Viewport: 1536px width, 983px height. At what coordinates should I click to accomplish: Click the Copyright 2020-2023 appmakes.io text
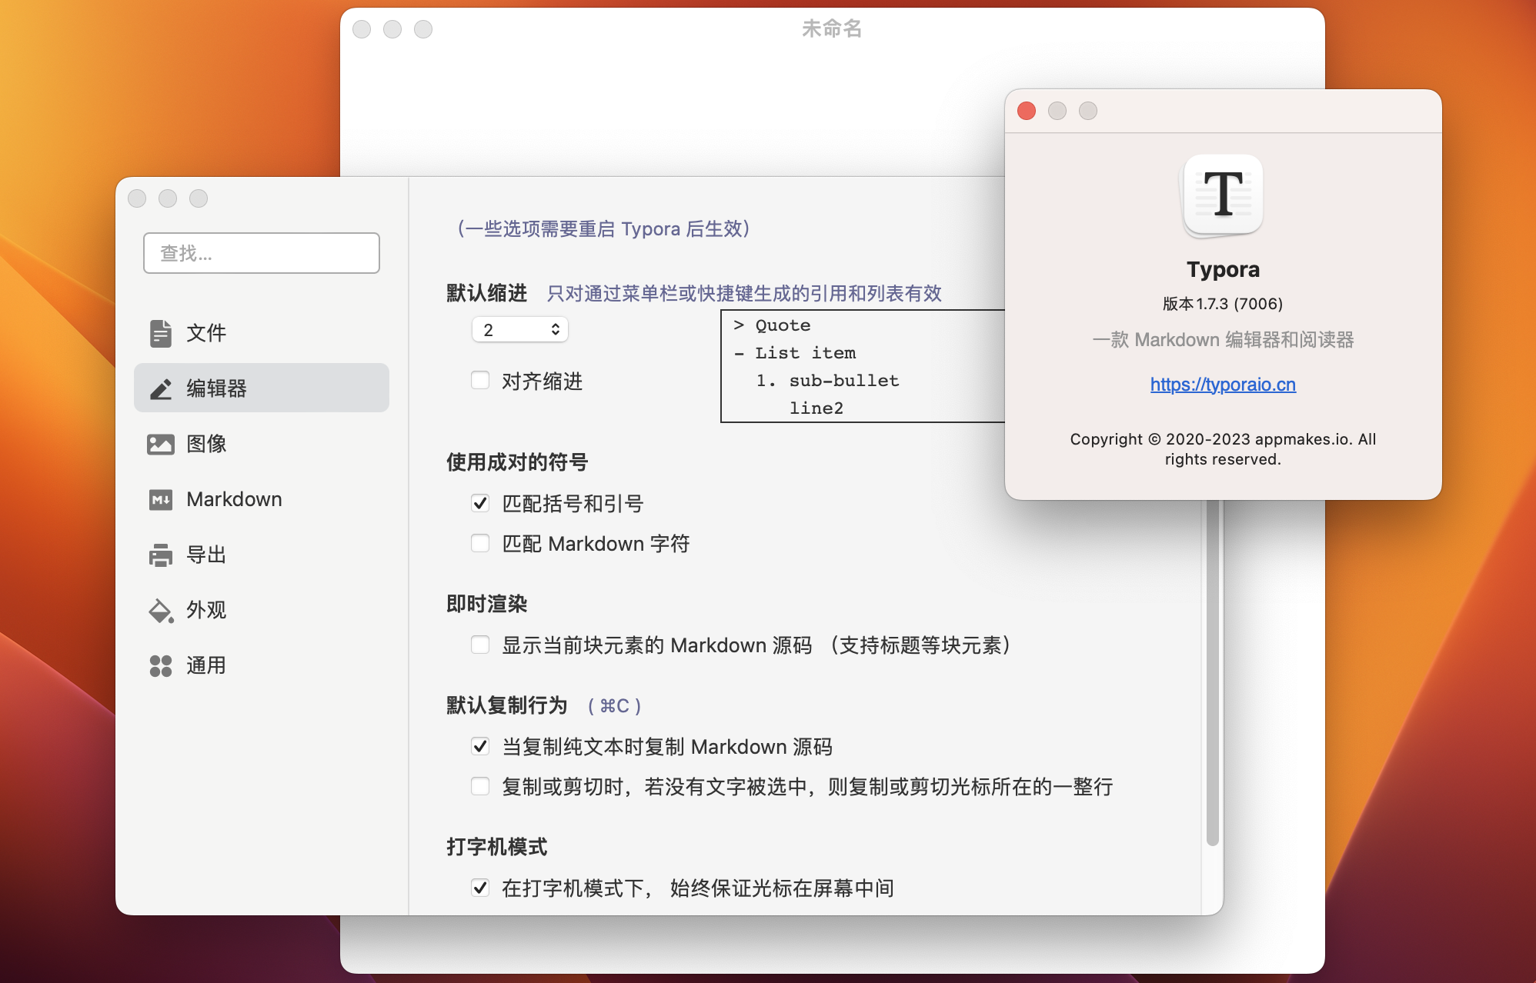pyautogui.click(x=1223, y=449)
